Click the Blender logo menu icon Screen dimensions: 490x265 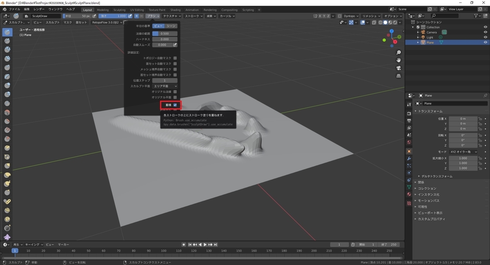(4, 9)
